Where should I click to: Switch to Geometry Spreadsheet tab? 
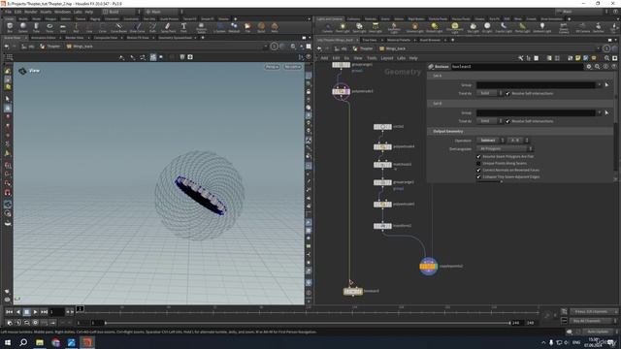[175, 38]
